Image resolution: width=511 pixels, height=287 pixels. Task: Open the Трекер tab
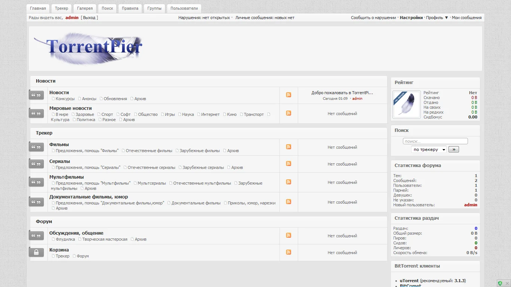[x=61, y=8]
